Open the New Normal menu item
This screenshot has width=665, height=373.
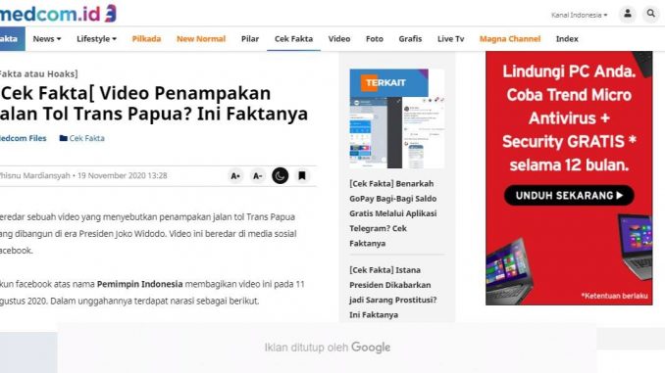201,39
